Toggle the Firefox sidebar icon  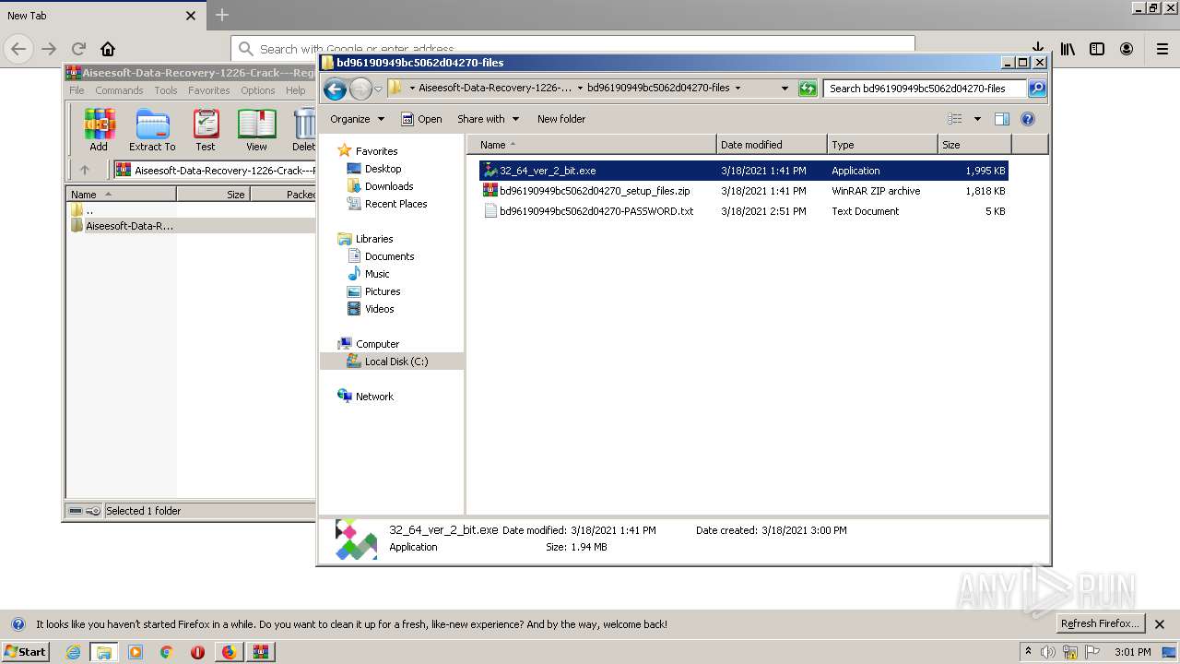tap(1097, 49)
